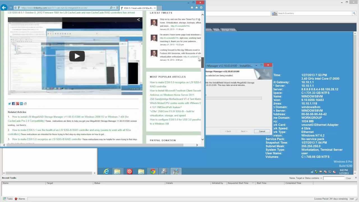This screenshot has width=359, height=202.
Task: Sort tasks by Initiated by column
Action: (x=218, y=183)
